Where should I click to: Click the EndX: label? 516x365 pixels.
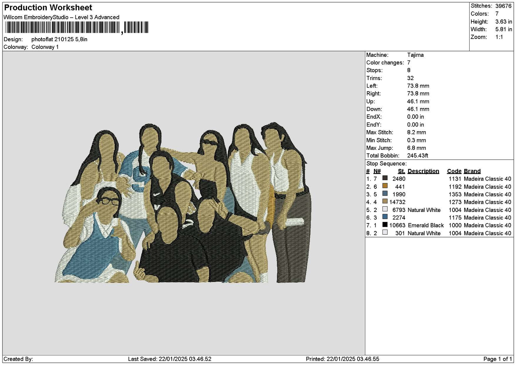pos(374,117)
